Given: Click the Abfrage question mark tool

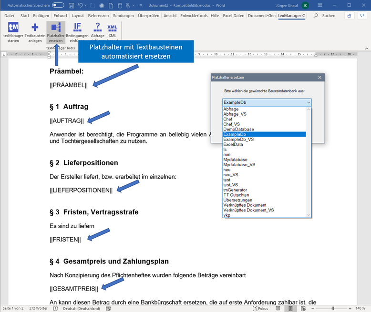Looking at the screenshot, I should [x=97, y=27].
